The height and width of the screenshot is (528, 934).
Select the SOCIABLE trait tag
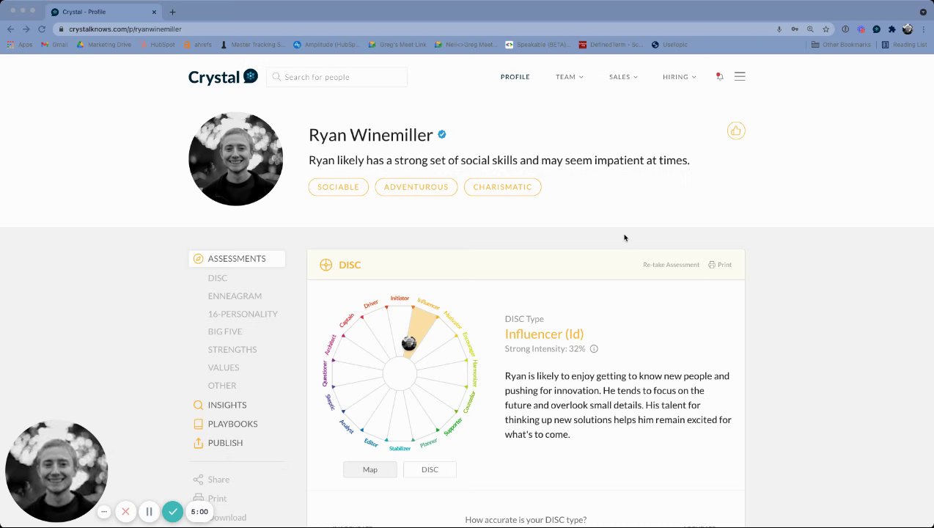coord(338,187)
